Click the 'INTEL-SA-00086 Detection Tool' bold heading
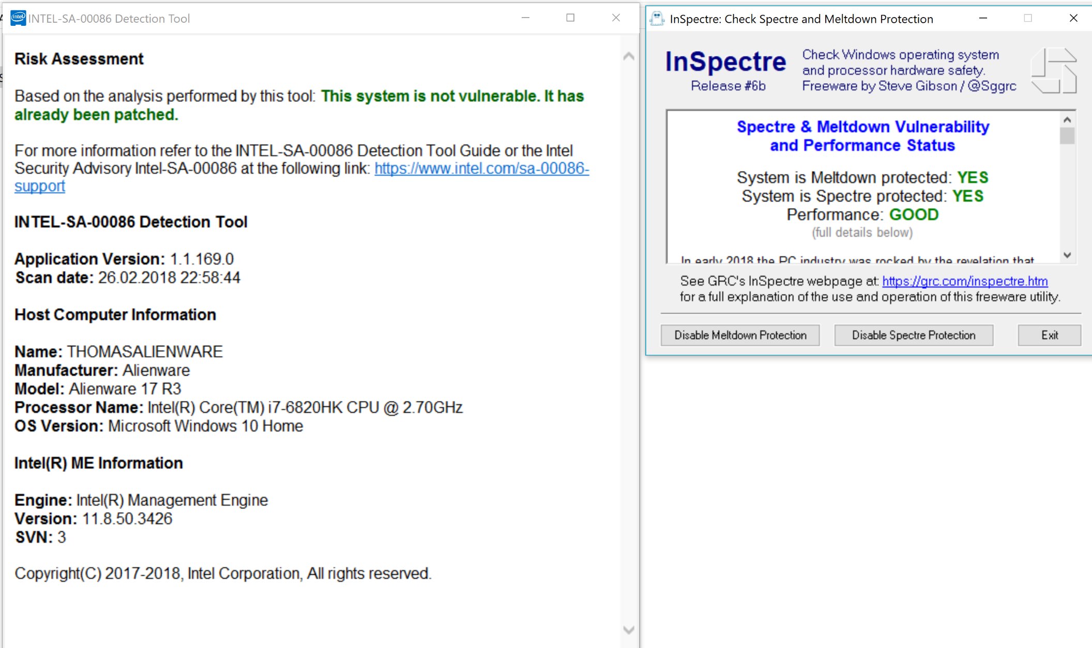This screenshot has height=648, width=1092. point(131,222)
